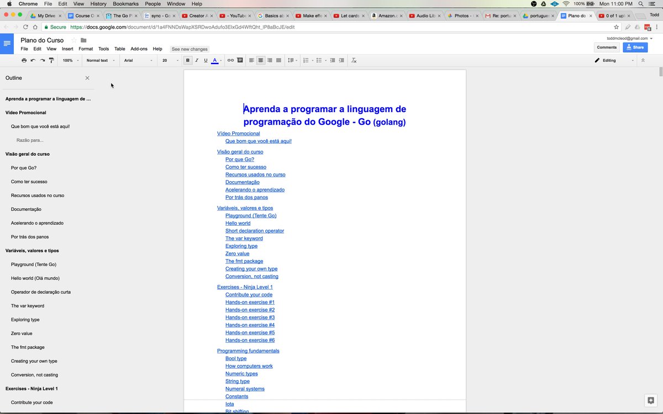
Task: Open the Format menu
Action: (86, 49)
